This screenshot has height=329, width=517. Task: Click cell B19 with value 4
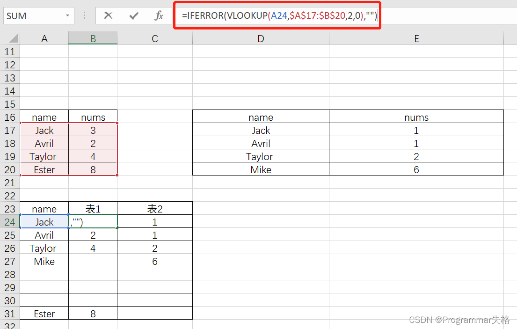(93, 156)
